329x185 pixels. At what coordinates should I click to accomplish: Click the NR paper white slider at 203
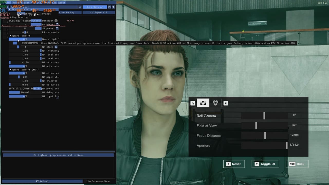coord(25,77)
